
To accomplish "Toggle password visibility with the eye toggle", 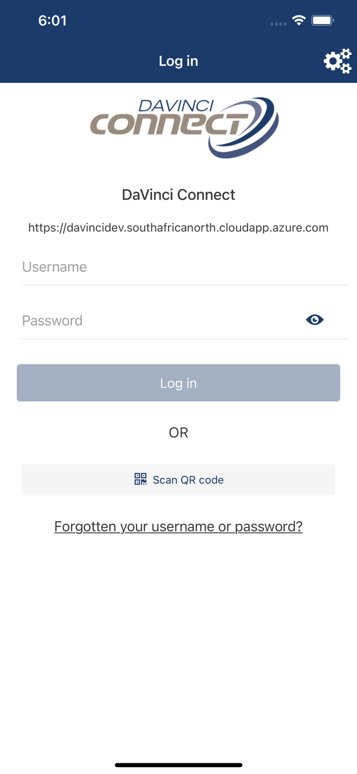I will click(x=315, y=320).
